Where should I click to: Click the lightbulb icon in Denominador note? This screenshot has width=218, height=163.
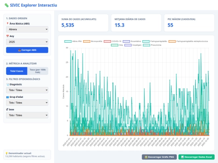tap(6, 153)
